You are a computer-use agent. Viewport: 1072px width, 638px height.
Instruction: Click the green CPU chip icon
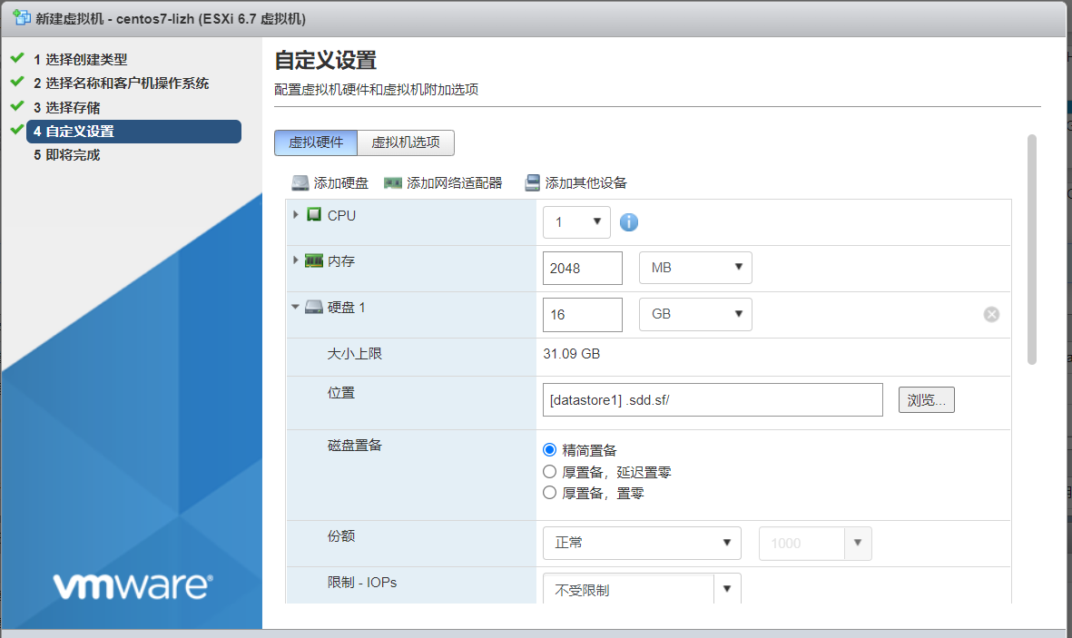(314, 215)
